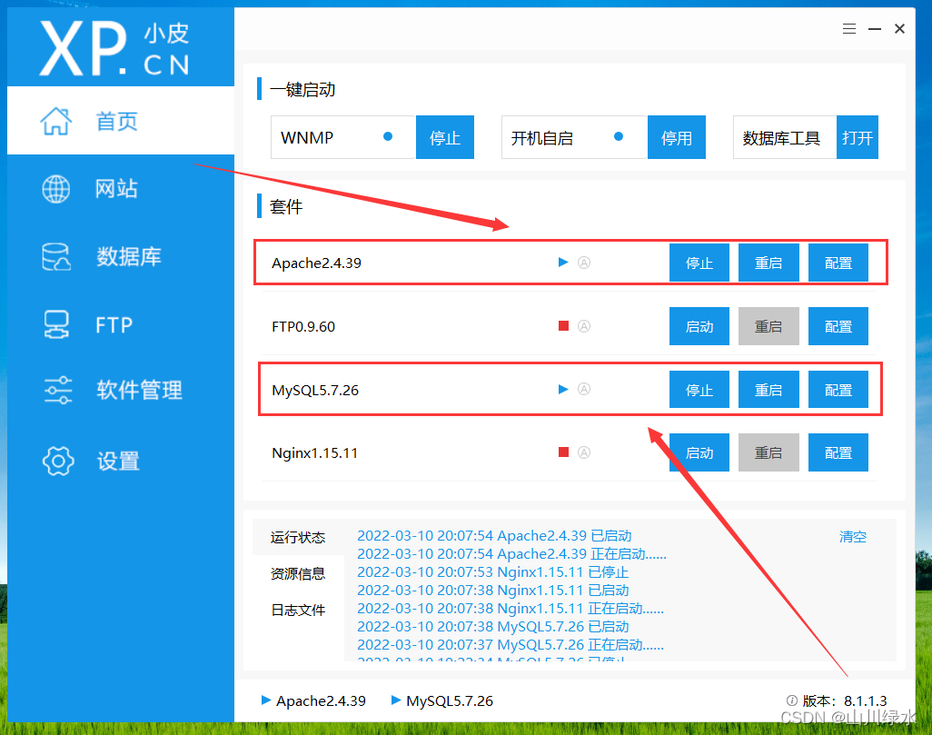Open FTP0.9.60 配置 settings

[838, 326]
